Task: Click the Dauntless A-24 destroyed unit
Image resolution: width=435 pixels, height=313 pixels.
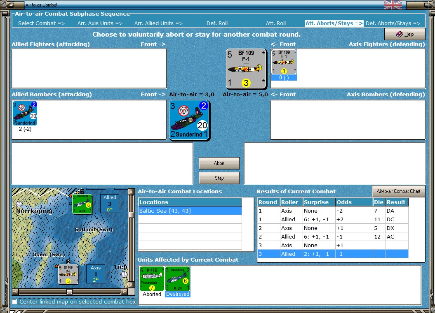Action: tap(178, 278)
